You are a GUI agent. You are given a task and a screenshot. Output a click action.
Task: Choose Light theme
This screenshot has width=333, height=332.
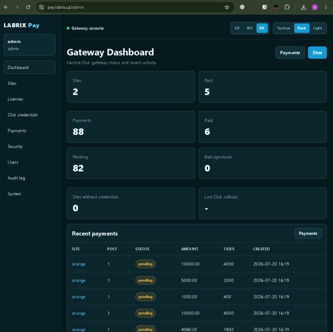pos(317,28)
